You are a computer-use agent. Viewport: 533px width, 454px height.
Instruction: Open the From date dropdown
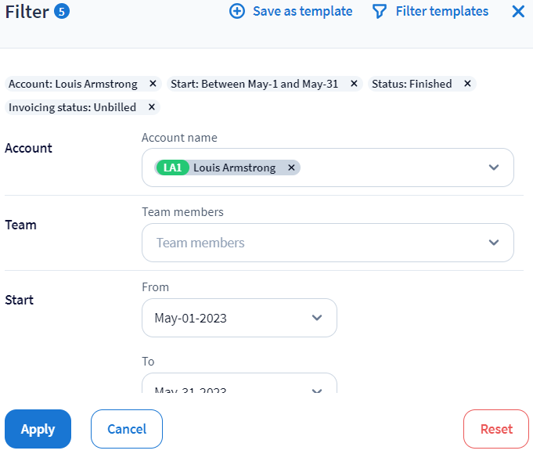tap(316, 318)
